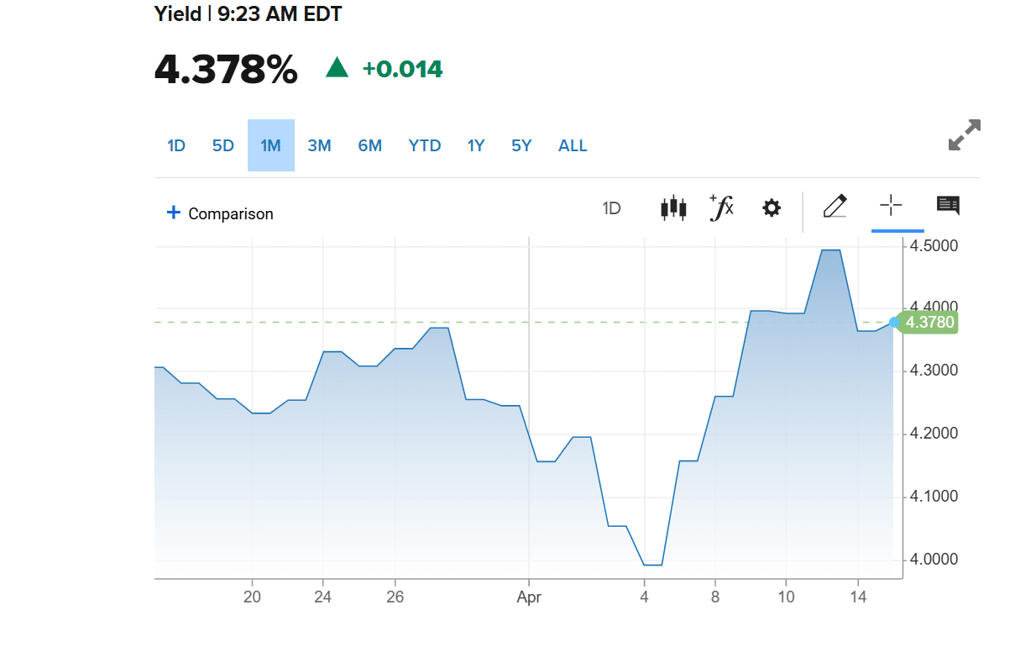The width and height of the screenshot is (1015, 652).
Task: Open the fx studies indicator icon
Action: click(721, 207)
